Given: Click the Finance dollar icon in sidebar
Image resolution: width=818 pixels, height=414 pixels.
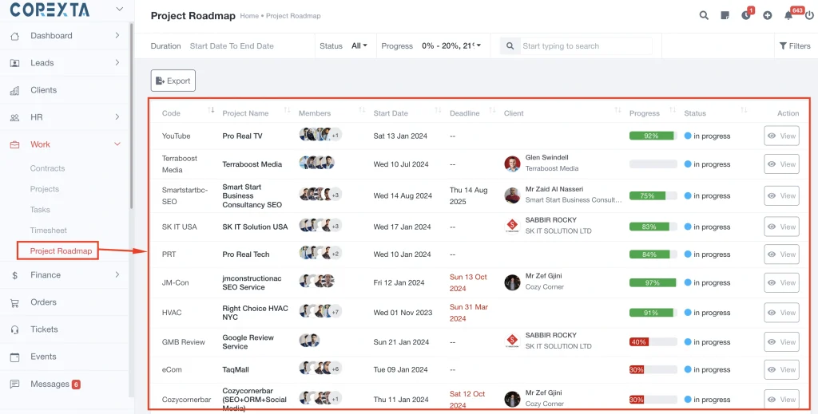Looking at the screenshot, I should (x=14, y=275).
